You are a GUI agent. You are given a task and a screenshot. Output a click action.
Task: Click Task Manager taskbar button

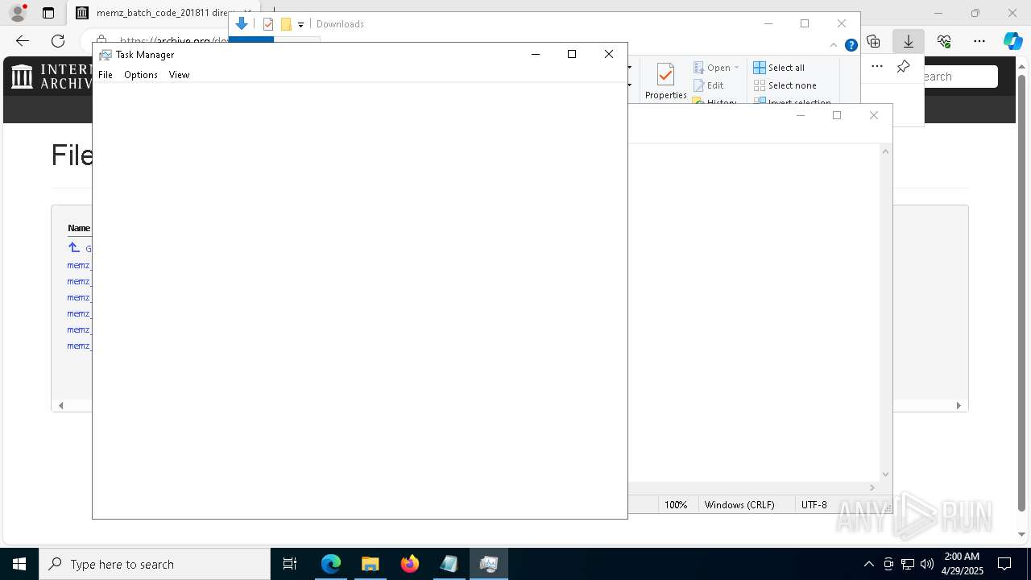coord(488,564)
